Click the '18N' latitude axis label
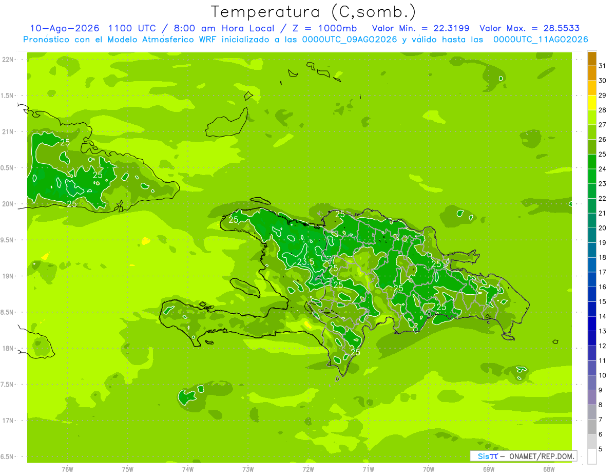This screenshot has width=616, height=476. [9, 348]
